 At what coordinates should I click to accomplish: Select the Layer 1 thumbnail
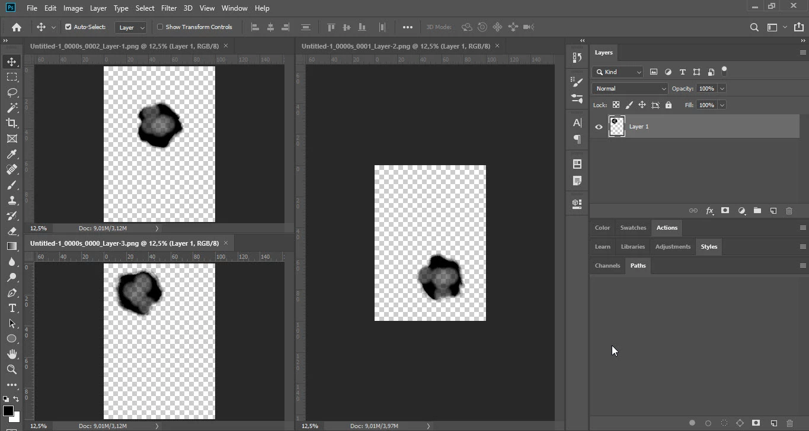(617, 127)
